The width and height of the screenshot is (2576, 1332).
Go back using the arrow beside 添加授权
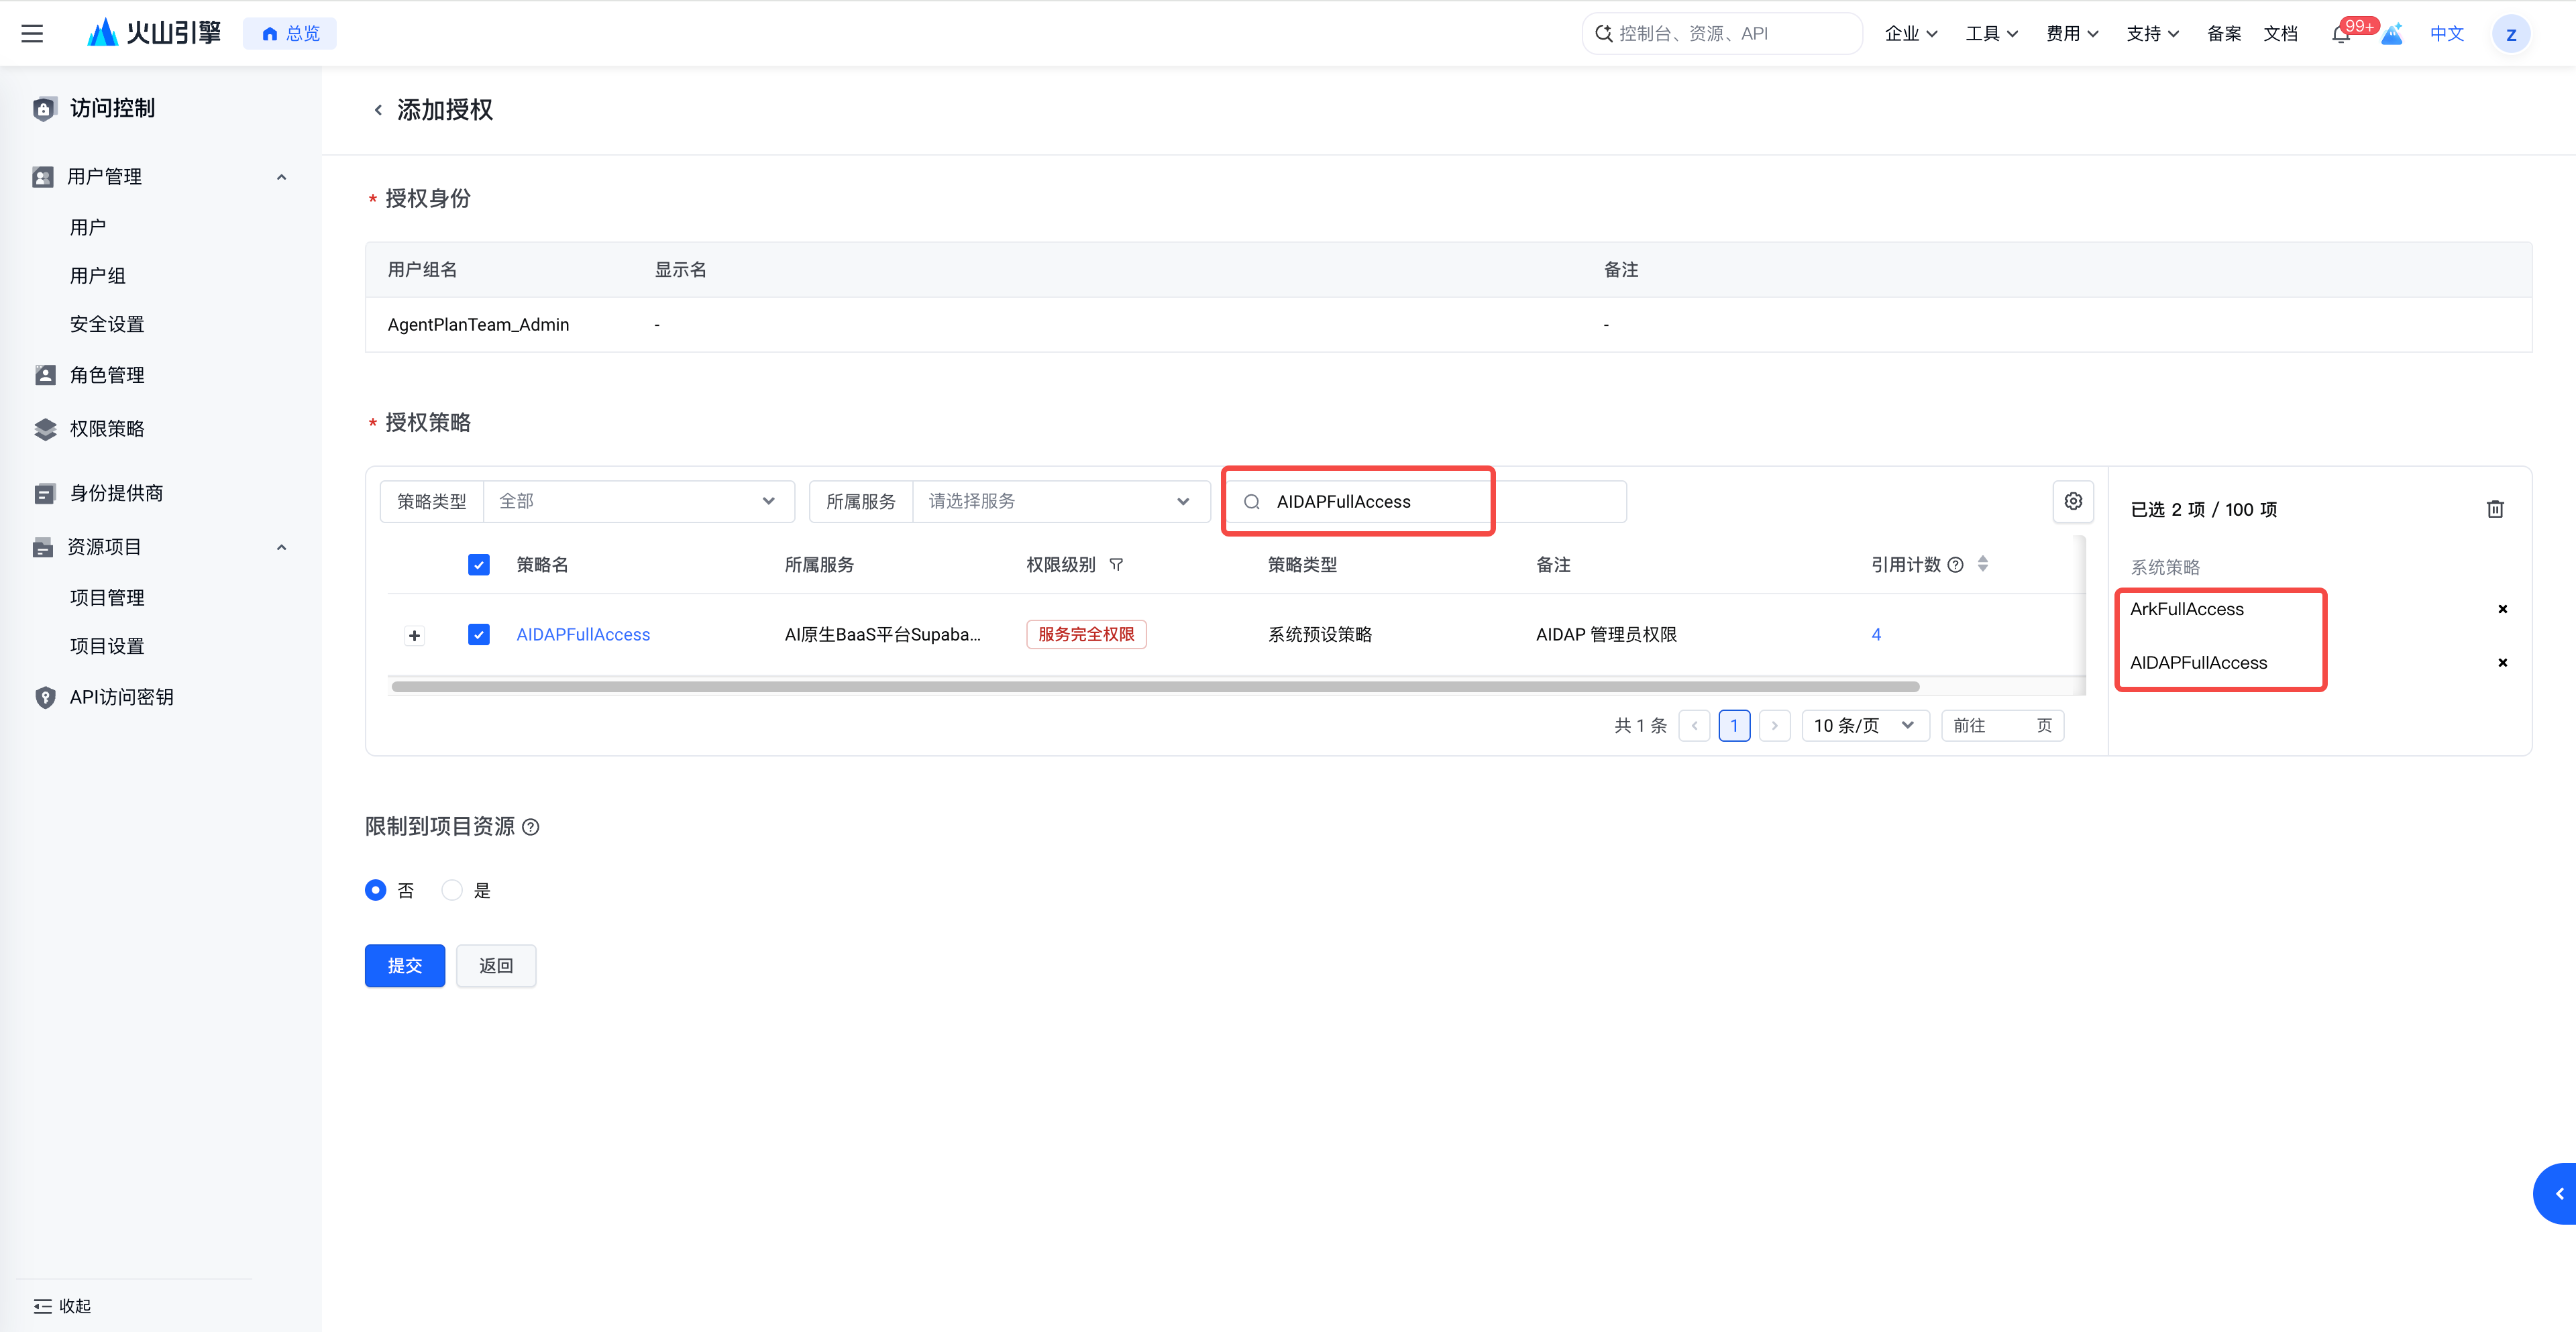pyautogui.click(x=378, y=110)
